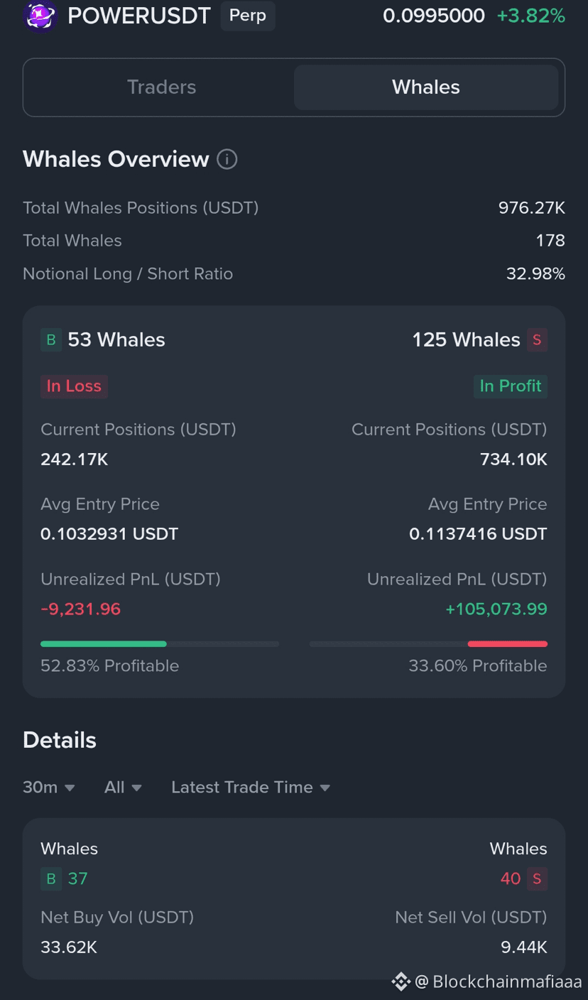The width and height of the screenshot is (588, 1000).
Task: Open the 30m timeframe dropdown
Action: tap(49, 787)
